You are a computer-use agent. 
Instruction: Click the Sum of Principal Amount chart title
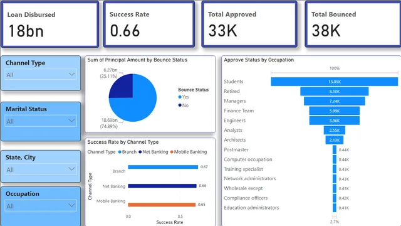137,60
